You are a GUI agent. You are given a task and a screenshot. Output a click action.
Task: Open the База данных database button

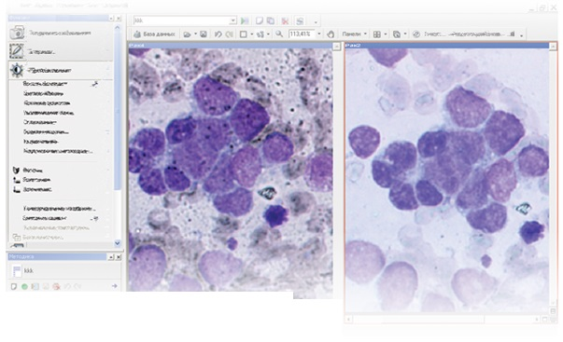coord(154,34)
